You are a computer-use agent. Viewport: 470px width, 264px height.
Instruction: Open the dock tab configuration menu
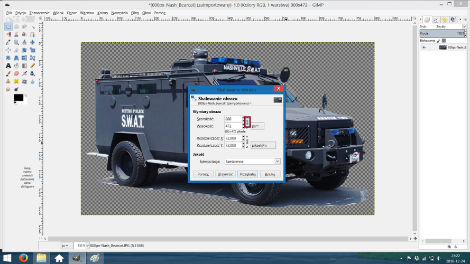click(465, 20)
